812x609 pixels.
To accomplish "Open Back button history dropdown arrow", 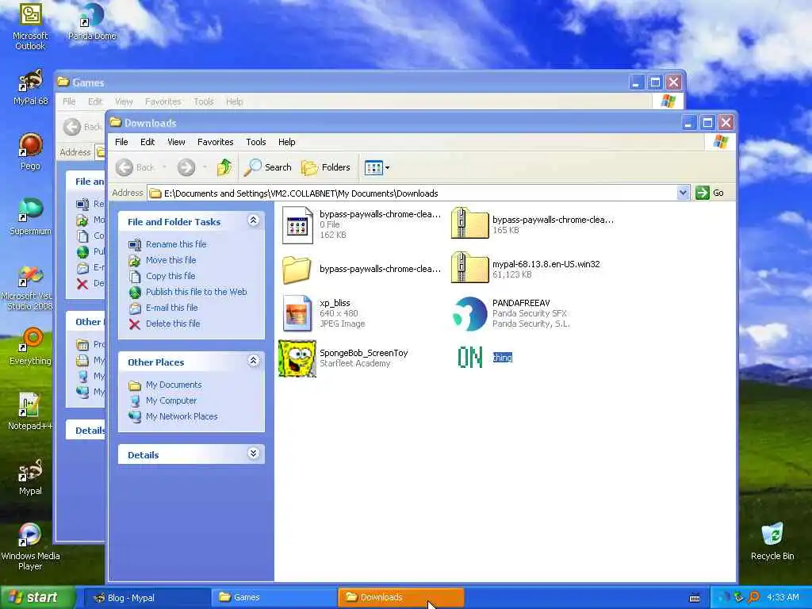I will tap(165, 167).
